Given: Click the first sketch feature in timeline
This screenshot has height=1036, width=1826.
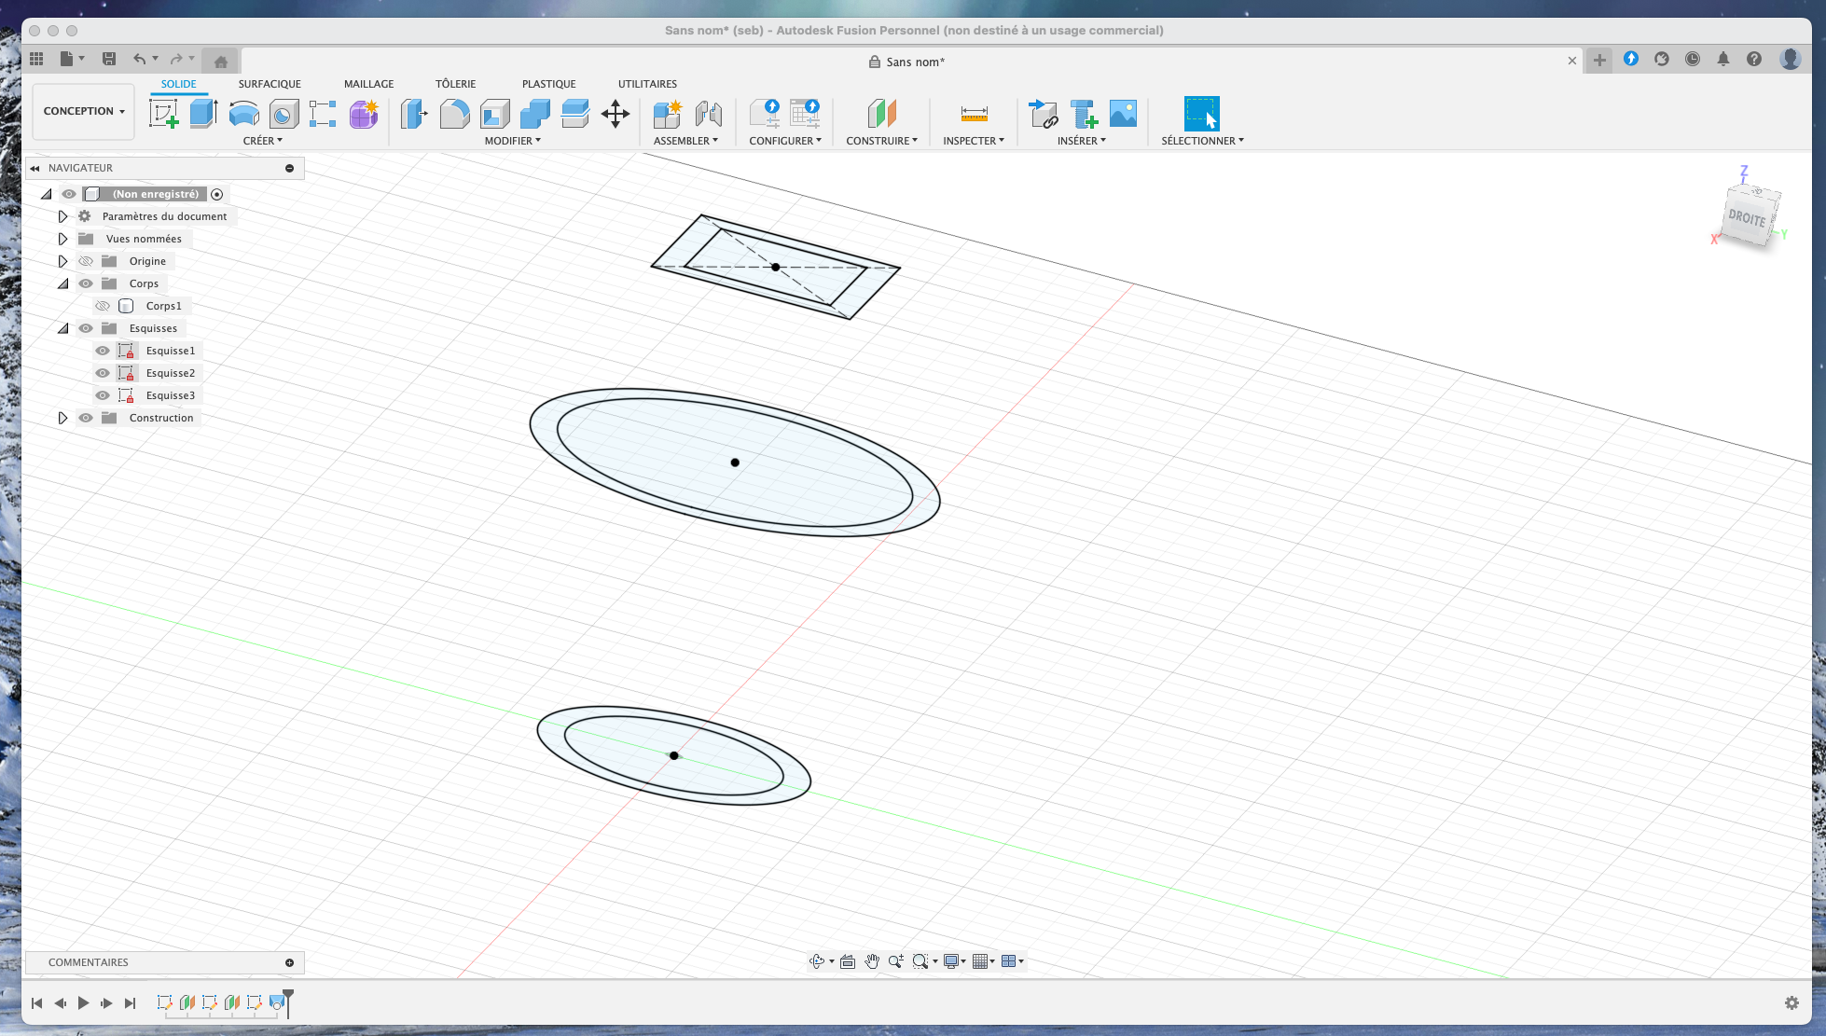Looking at the screenshot, I should click(x=164, y=1002).
